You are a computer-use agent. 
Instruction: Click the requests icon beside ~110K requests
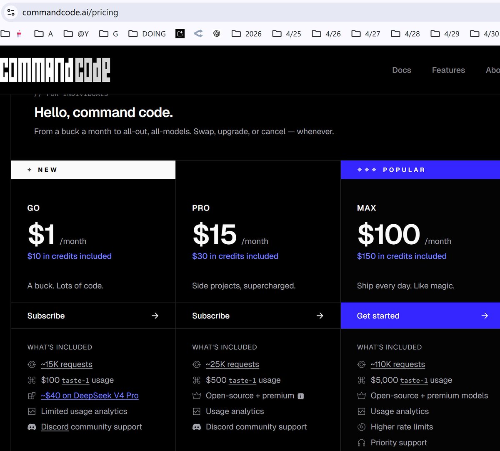point(361,365)
